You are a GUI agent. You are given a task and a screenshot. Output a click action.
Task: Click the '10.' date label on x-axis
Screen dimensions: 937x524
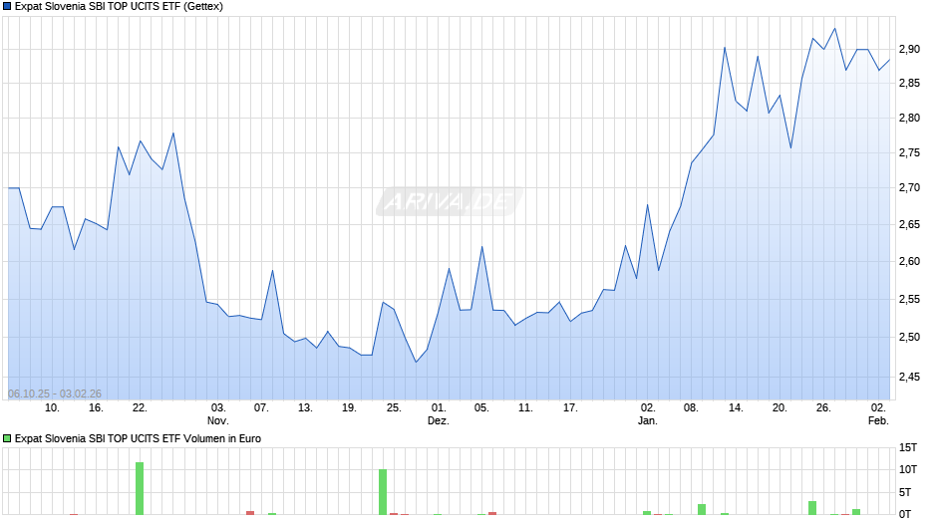[52, 408]
